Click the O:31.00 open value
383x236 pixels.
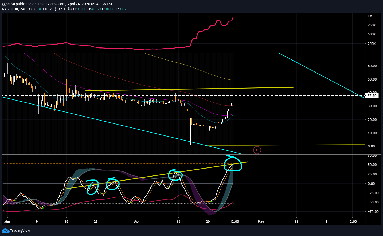click(80, 9)
